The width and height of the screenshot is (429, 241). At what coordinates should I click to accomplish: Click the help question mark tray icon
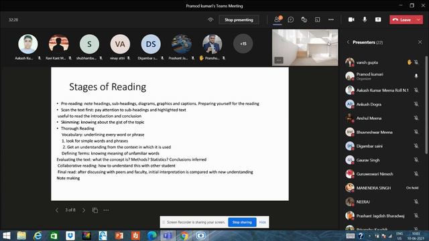[361, 236]
